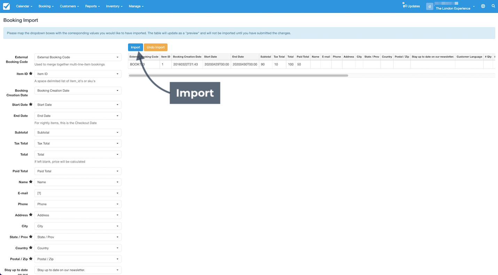Open External Booking Code mapping dropdown

point(78,57)
